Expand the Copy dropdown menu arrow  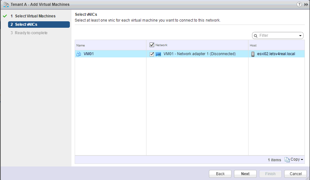[302, 160]
